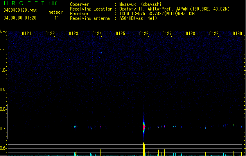Click the 0129 time marker
This screenshot has height=156, width=246.
[x=214, y=34]
